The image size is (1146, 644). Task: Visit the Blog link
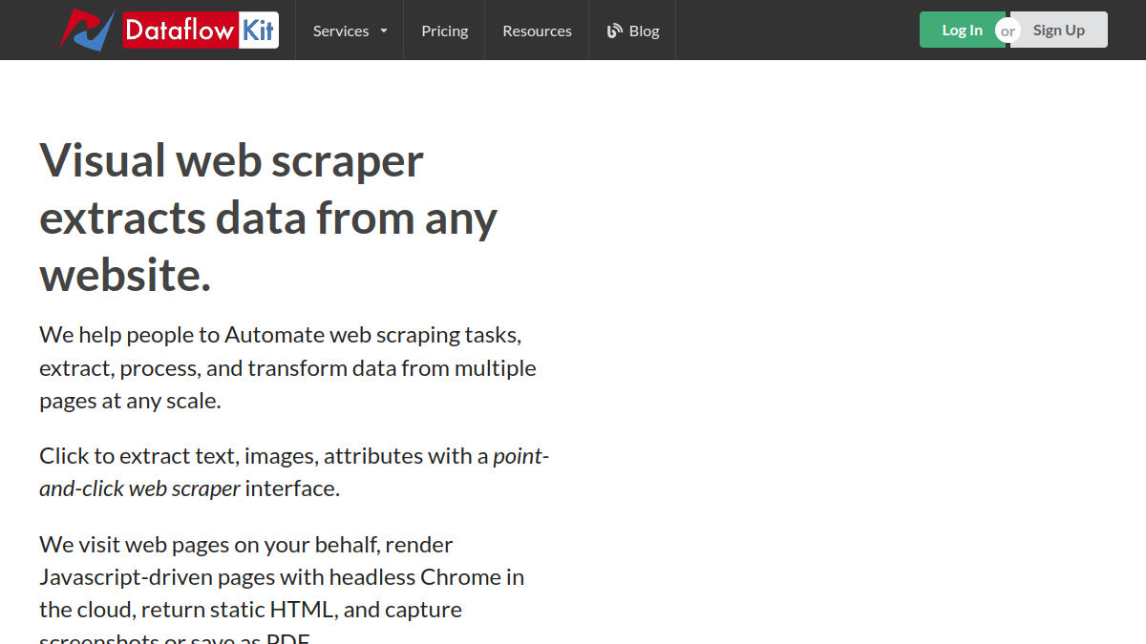[x=632, y=31]
